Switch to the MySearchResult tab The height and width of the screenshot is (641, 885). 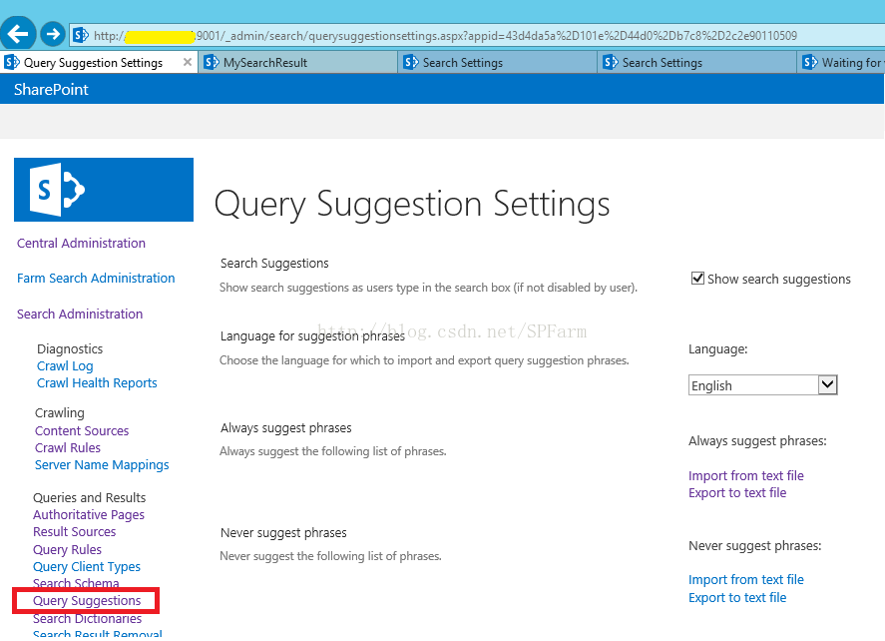[298, 63]
